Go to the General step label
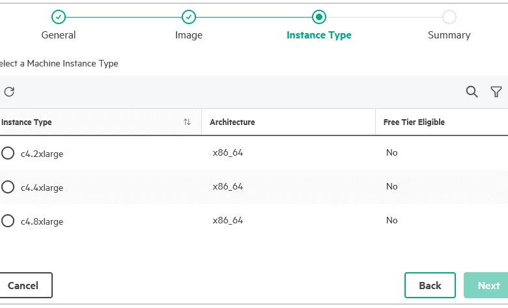 point(59,35)
